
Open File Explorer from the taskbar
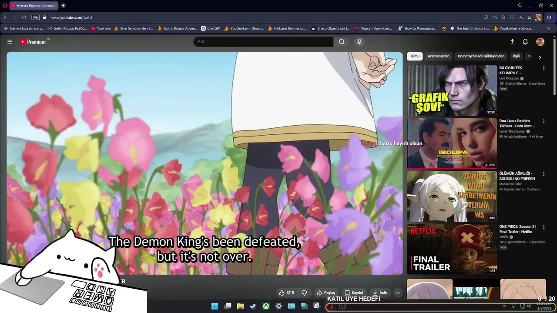(240, 306)
